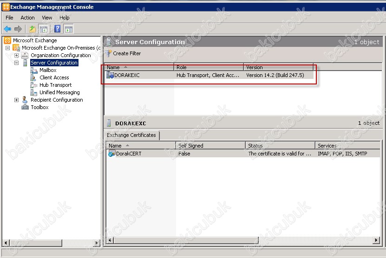Select the Unified Messaging tree item
The image size is (386, 258).
point(59,92)
